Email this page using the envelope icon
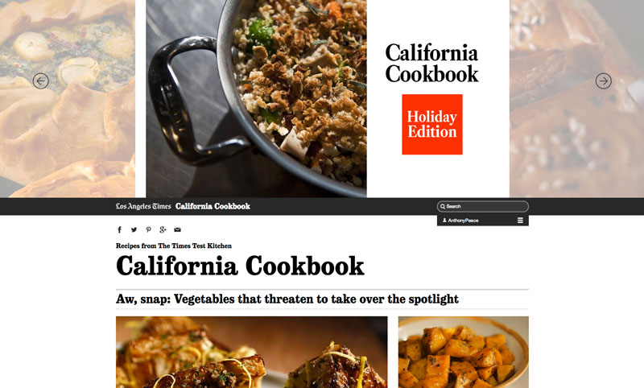Screen dimensions: 644x388 pos(177,229)
